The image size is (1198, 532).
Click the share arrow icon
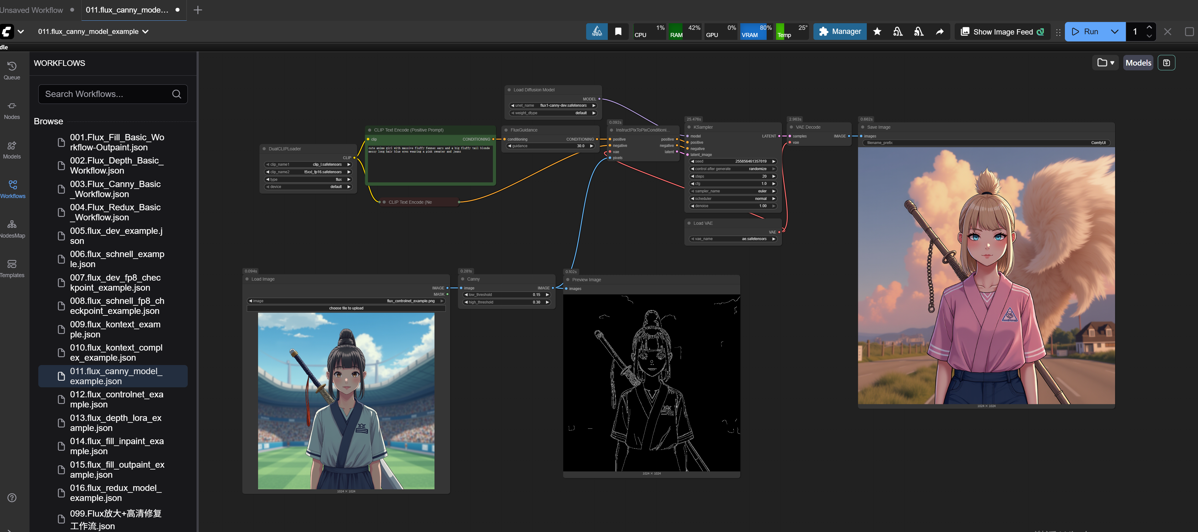939,32
